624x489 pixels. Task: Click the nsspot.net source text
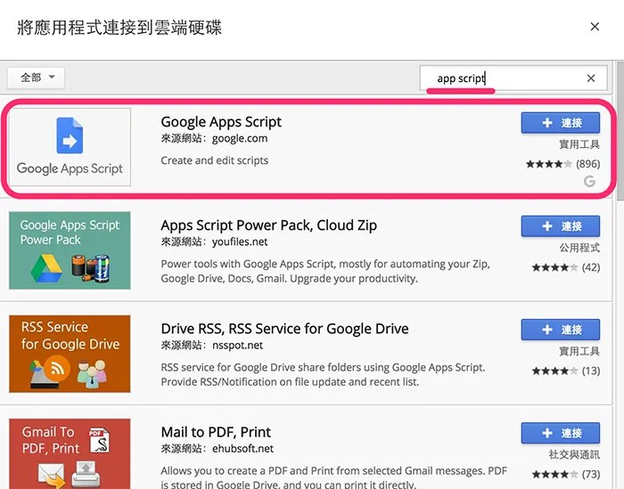pos(237,345)
